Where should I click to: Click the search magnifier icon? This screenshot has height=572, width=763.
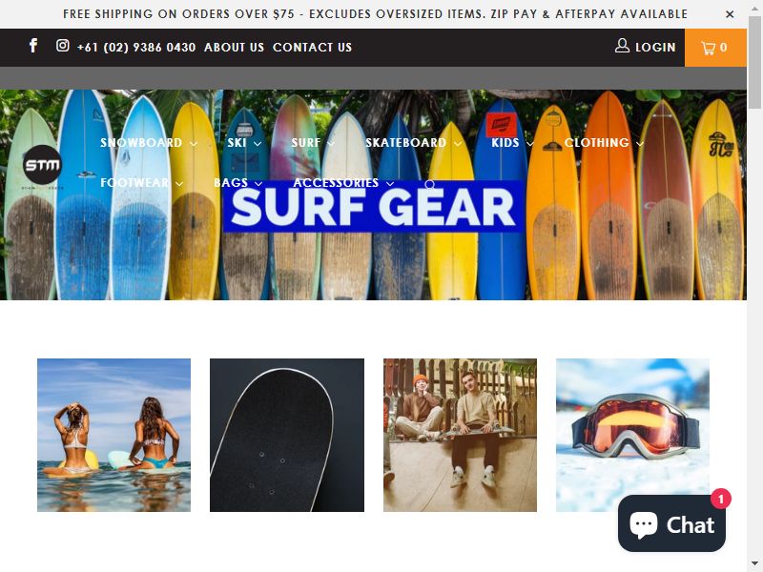(x=430, y=184)
